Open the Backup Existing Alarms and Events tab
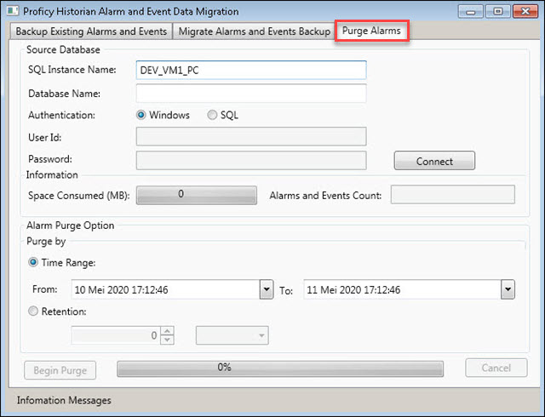The width and height of the screenshot is (545, 417). 91,31
